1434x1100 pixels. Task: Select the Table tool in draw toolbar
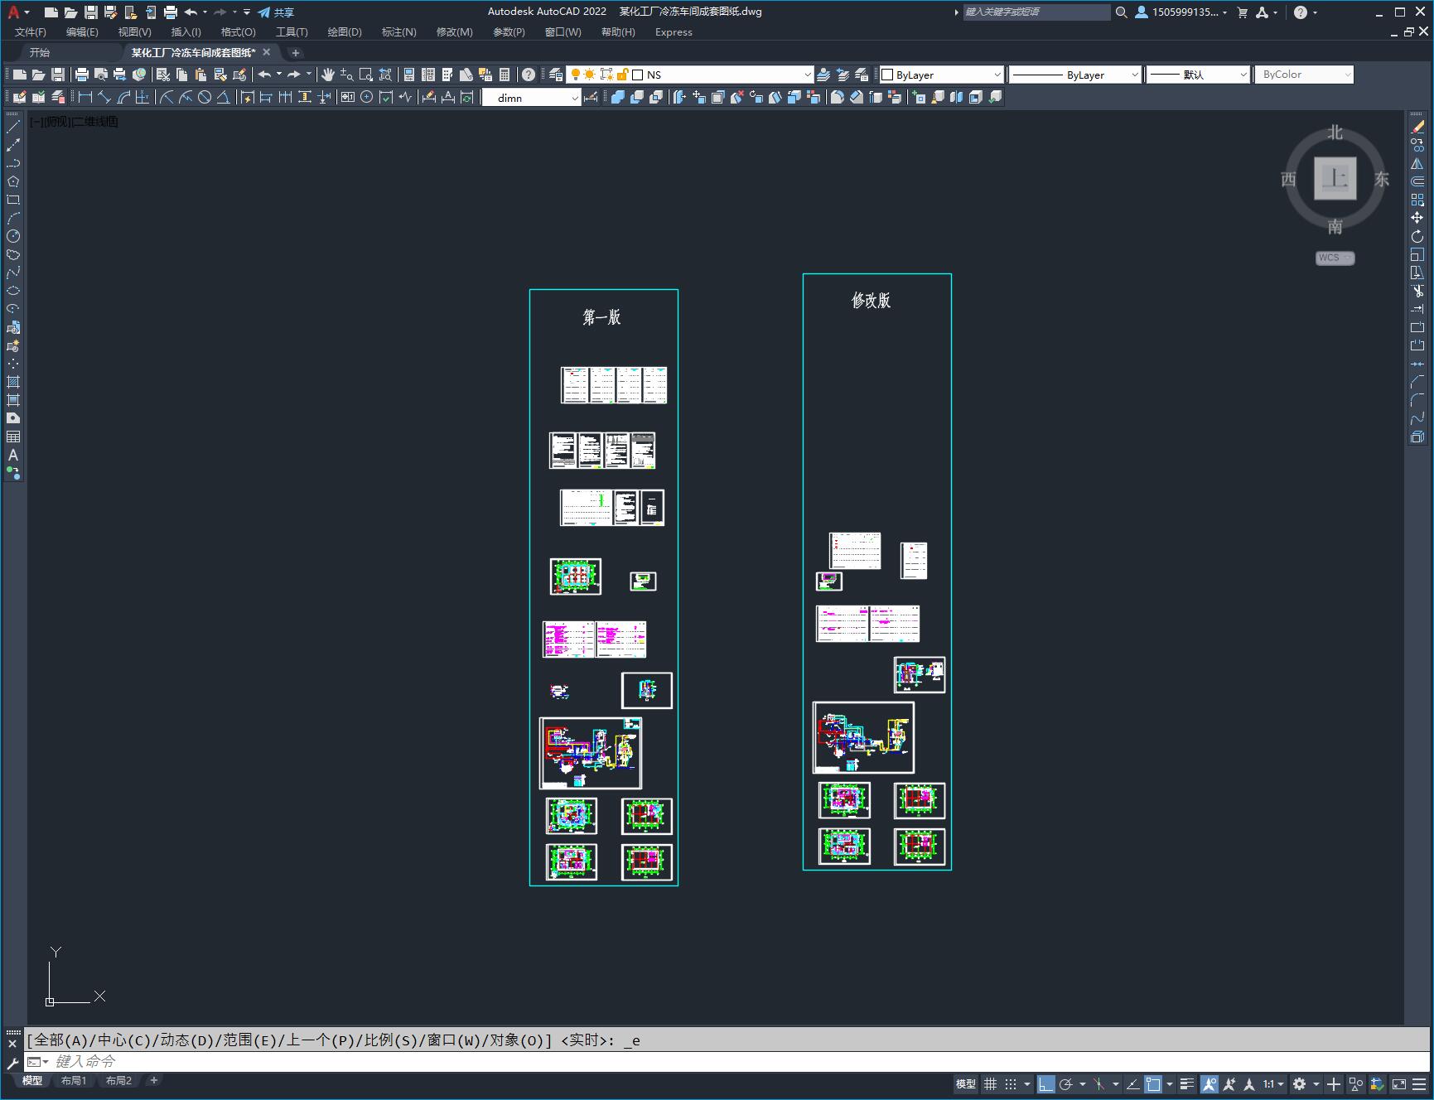[x=13, y=437]
